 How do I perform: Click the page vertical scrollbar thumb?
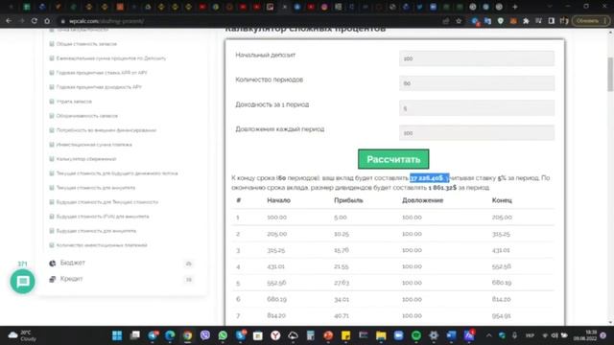610,75
